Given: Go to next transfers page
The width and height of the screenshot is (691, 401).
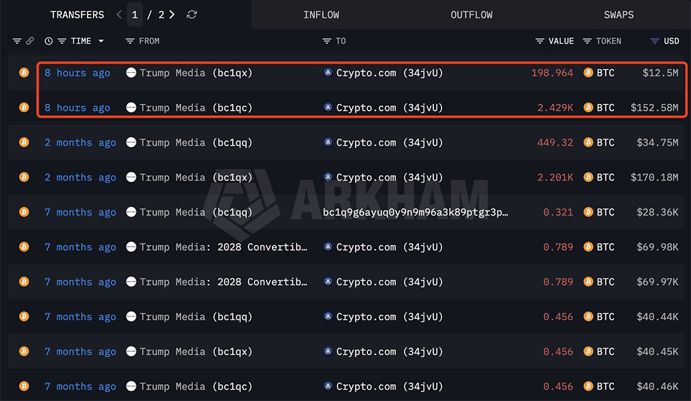Looking at the screenshot, I should 172,15.
